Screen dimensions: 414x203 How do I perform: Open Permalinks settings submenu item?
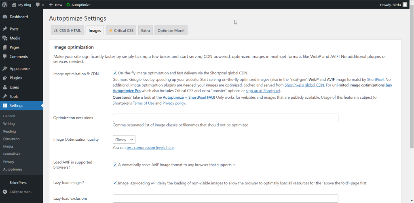point(12,154)
